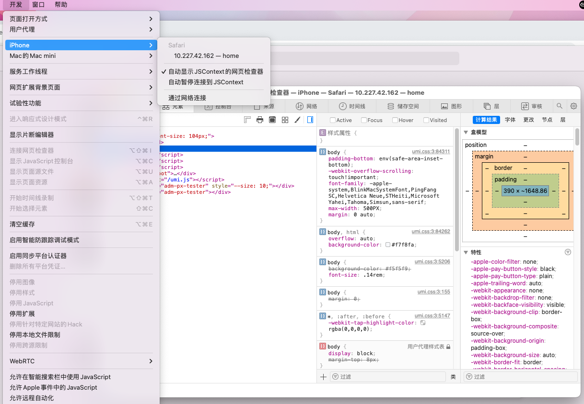The image size is (584, 404).
Task: Click the rulers icon in the DOM toolbar
Action: 247,120
